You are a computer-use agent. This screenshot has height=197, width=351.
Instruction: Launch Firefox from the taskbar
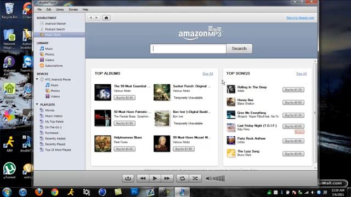(39, 192)
